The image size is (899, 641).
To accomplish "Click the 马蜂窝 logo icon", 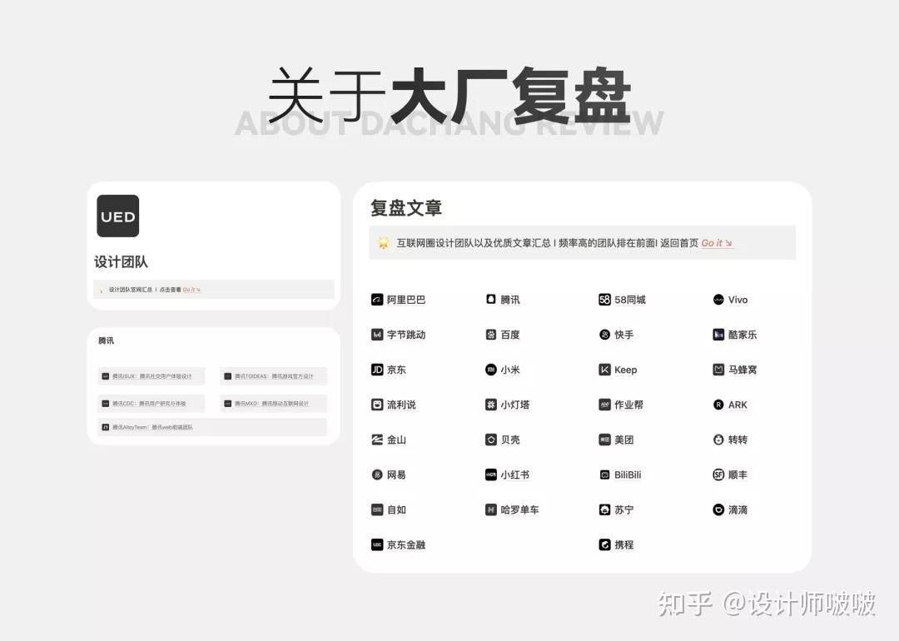I will point(718,370).
